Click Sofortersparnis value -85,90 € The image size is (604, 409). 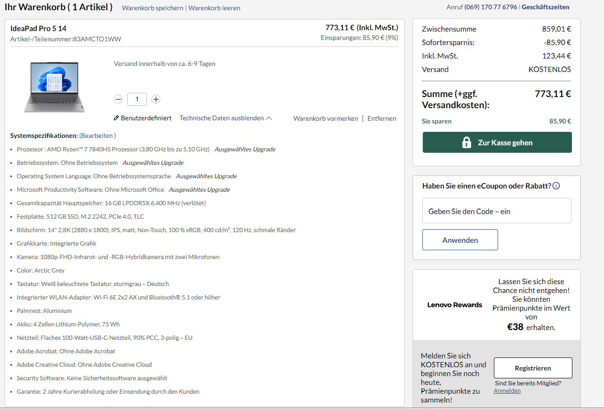558,42
